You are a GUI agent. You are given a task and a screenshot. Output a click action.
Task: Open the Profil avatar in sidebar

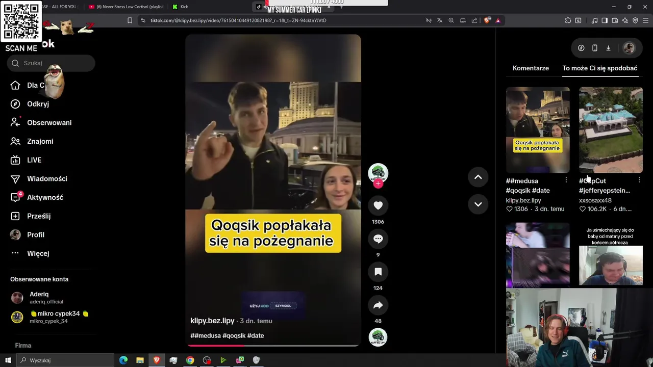click(x=15, y=234)
